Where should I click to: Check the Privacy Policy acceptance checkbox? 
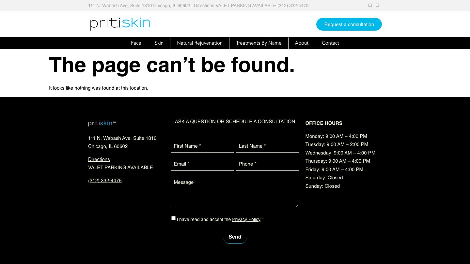coord(173,218)
